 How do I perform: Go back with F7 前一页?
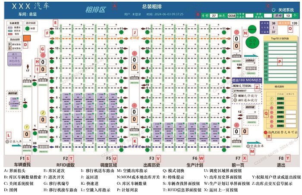click(x=238, y=161)
